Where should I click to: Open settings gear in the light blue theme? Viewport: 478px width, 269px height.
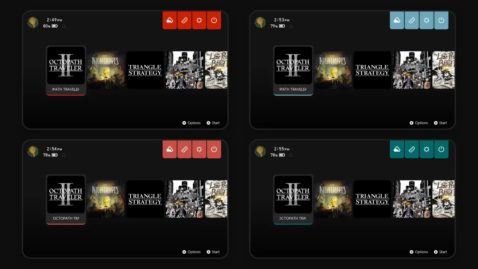(x=426, y=20)
